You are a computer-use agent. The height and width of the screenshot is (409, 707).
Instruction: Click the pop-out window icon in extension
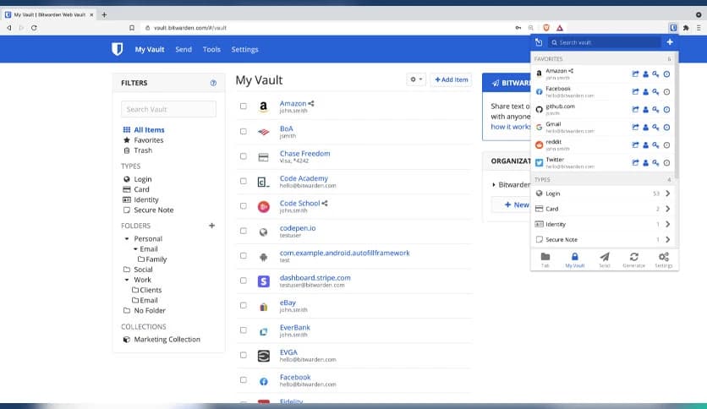(x=539, y=42)
